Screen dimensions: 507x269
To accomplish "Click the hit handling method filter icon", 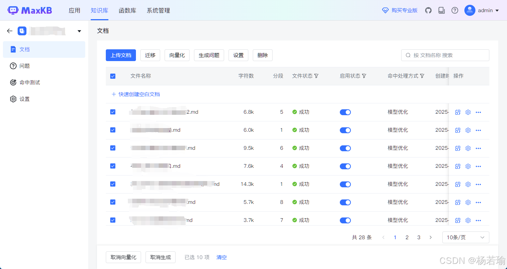I will [422, 76].
